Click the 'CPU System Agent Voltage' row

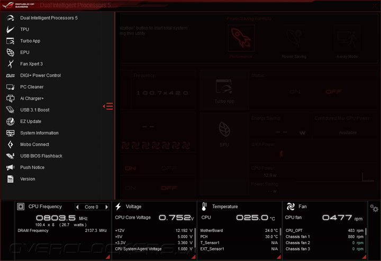153,249
